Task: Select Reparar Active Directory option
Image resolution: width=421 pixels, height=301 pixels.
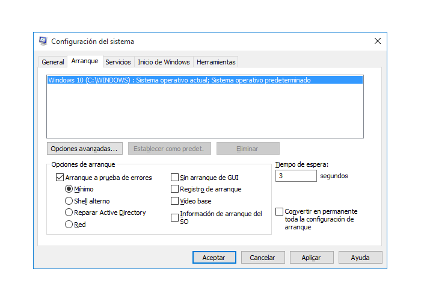Action: coord(69,213)
